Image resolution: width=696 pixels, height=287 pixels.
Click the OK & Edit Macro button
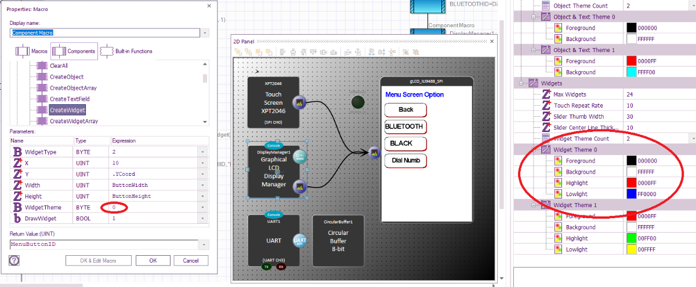[97, 260]
